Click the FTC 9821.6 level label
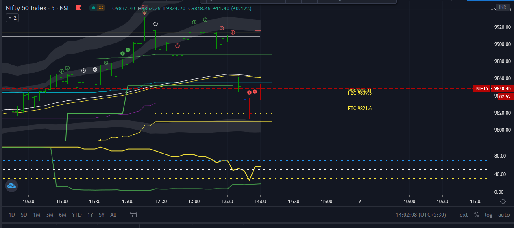 pyautogui.click(x=360, y=109)
